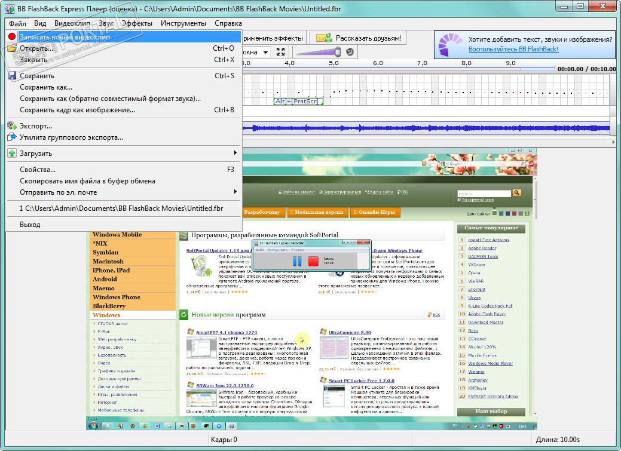Image resolution: width=621 pixels, height=451 pixels.
Task: Click the Длина: 10.00s status text
Action: coord(558,440)
